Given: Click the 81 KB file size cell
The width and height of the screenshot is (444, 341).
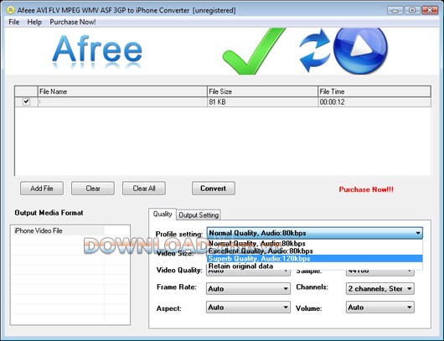Looking at the screenshot, I should tap(262, 102).
